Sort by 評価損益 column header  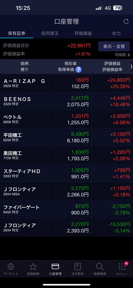[113, 64]
